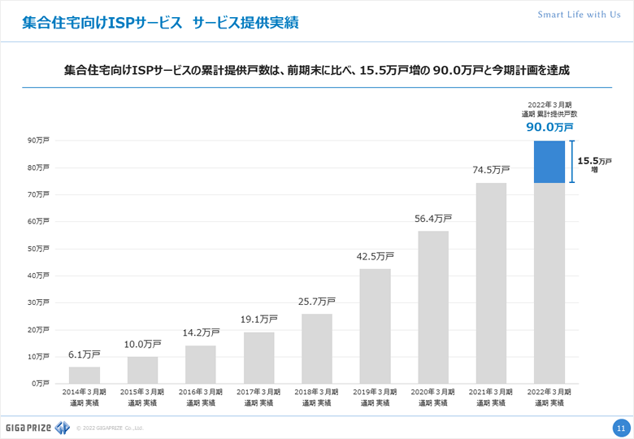
Task: Click the 74.5万戸 data label
Action: (491, 170)
